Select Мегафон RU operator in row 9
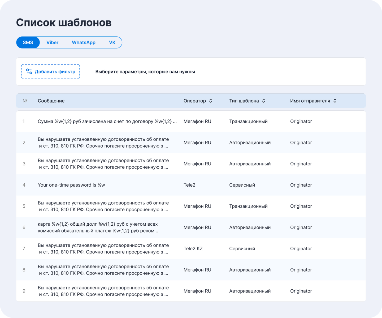The height and width of the screenshot is (318, 382). pos(197,291)
